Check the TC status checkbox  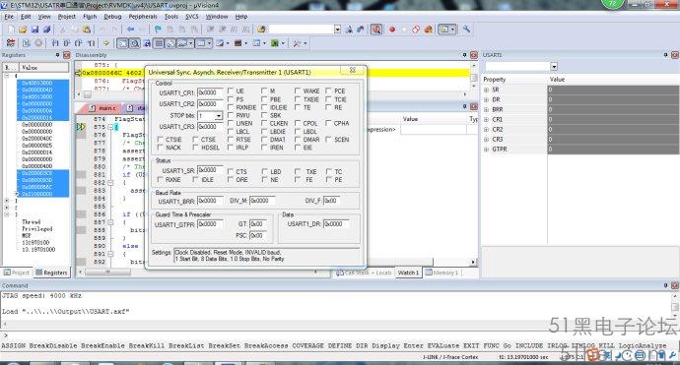[329, 171]
